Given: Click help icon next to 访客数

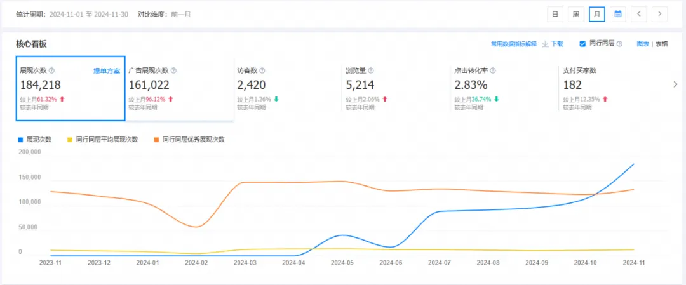Looking at the screenshot, I should click(262, 70).
